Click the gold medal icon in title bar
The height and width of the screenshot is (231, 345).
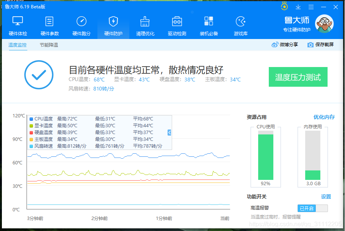coord(284,6)
